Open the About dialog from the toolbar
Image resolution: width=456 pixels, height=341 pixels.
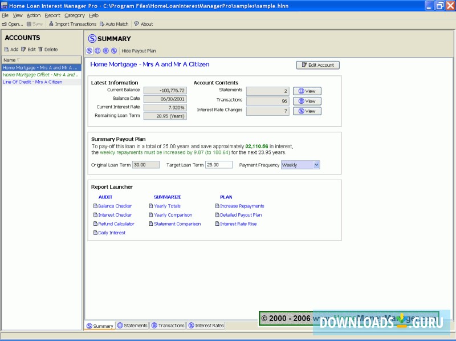click(x=143, y=24)
